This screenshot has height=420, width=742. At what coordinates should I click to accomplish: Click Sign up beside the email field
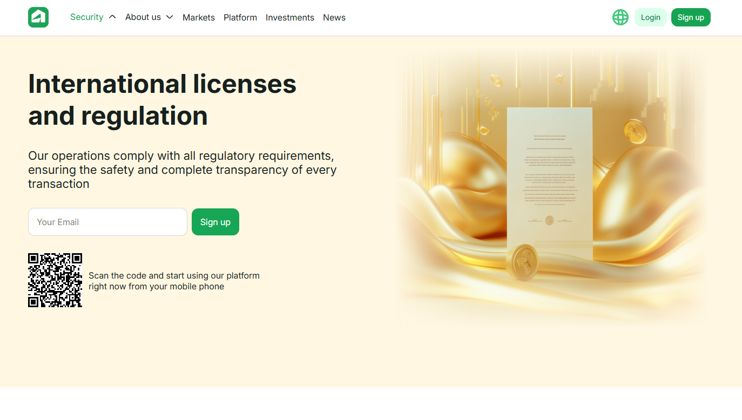point(215,222)
